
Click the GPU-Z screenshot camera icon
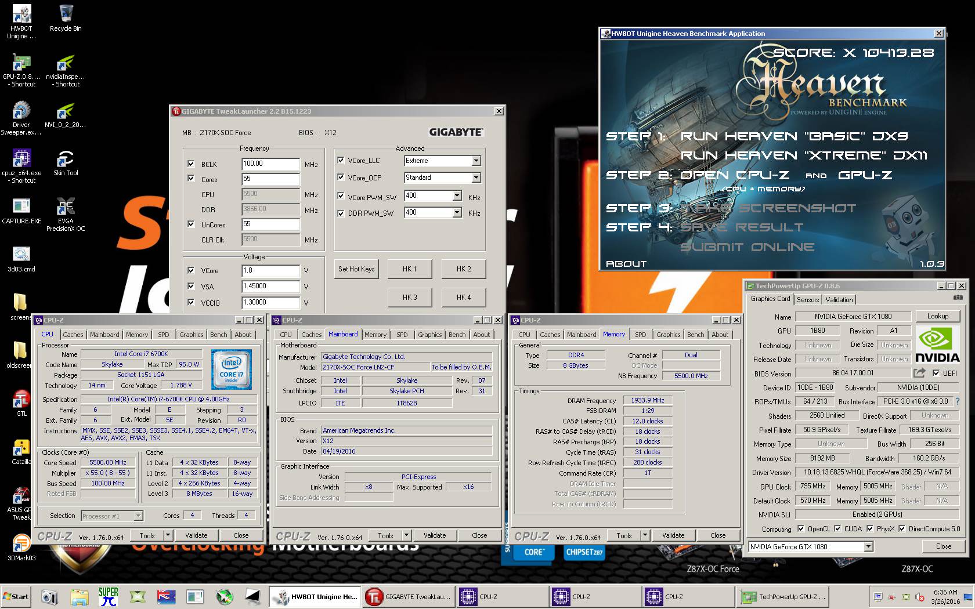pyautogui.click(x=958, y=298)
